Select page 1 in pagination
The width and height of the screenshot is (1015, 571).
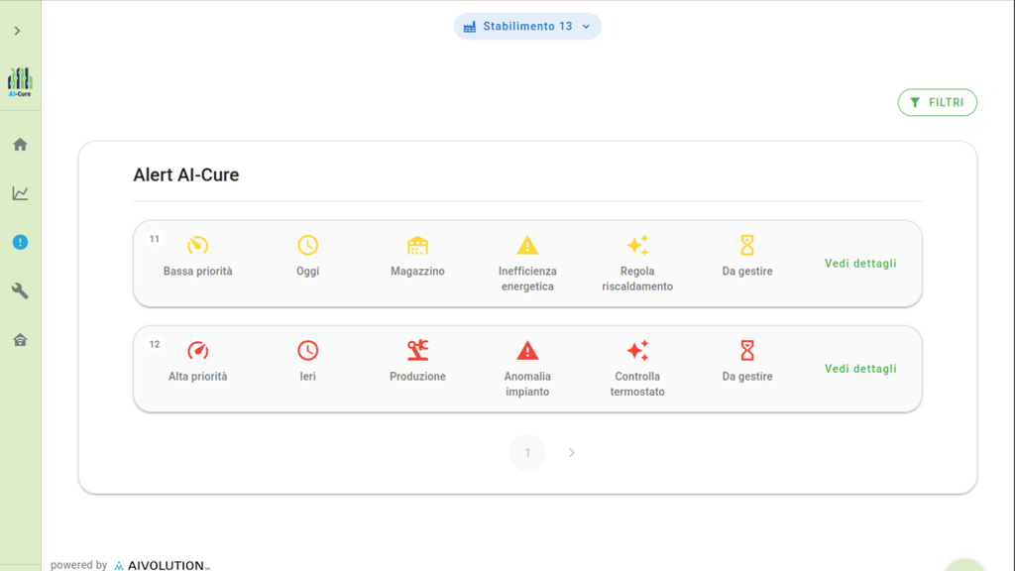pyautogui.click(x=527, y=453)
